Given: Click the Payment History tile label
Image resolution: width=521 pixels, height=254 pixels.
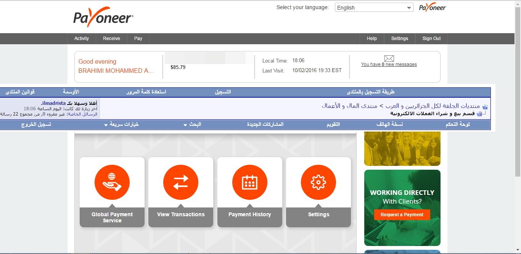Looking at the screenshot, I should coord(250,214).
